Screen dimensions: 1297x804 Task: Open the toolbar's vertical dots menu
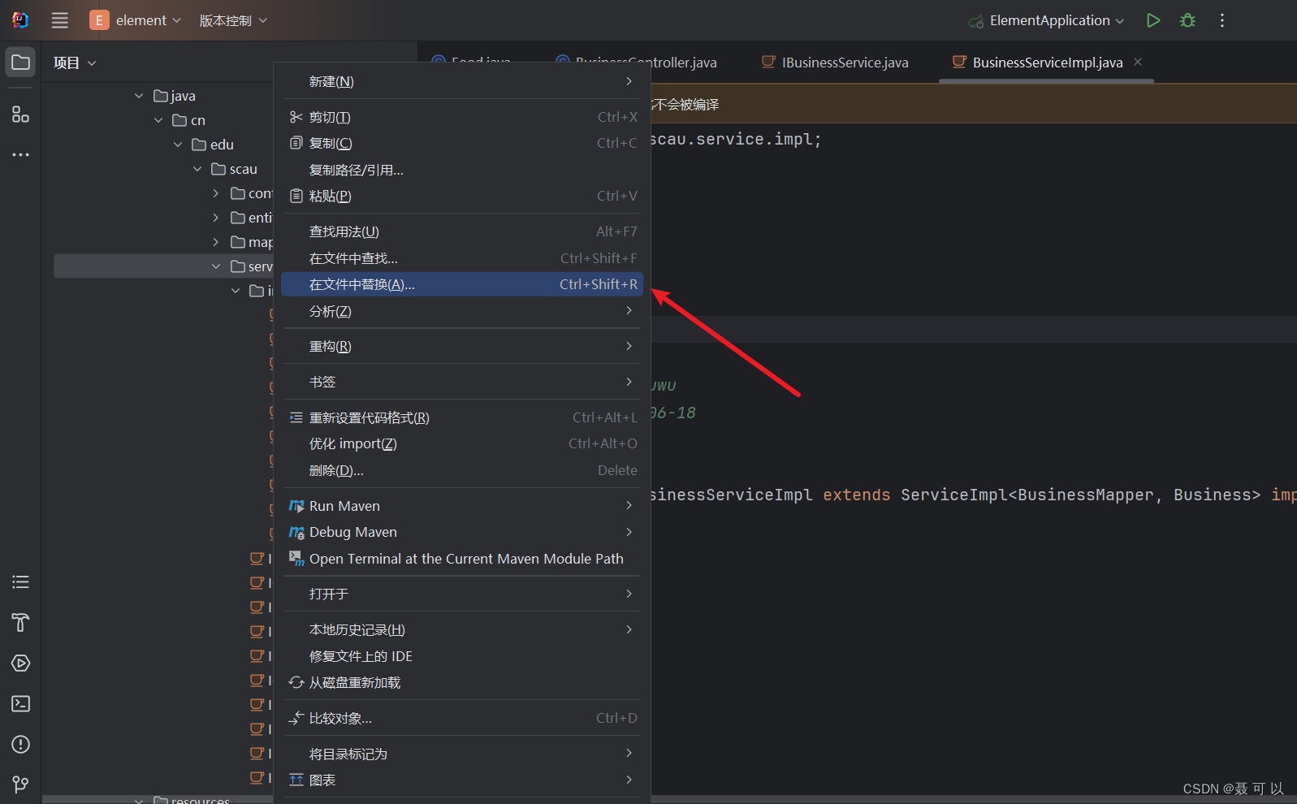pyautogui.click(x=1222, y=20)
